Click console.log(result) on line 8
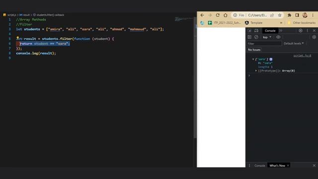Viewport: 318px width, 179px height. (36, 53)
